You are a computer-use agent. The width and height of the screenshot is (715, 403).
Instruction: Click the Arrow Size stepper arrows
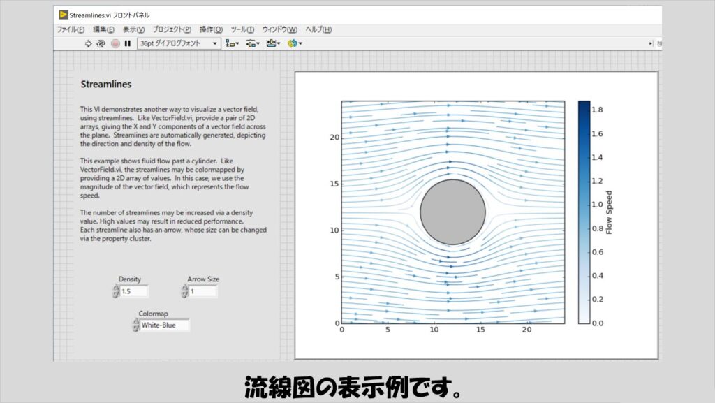(x=184, y=291)
